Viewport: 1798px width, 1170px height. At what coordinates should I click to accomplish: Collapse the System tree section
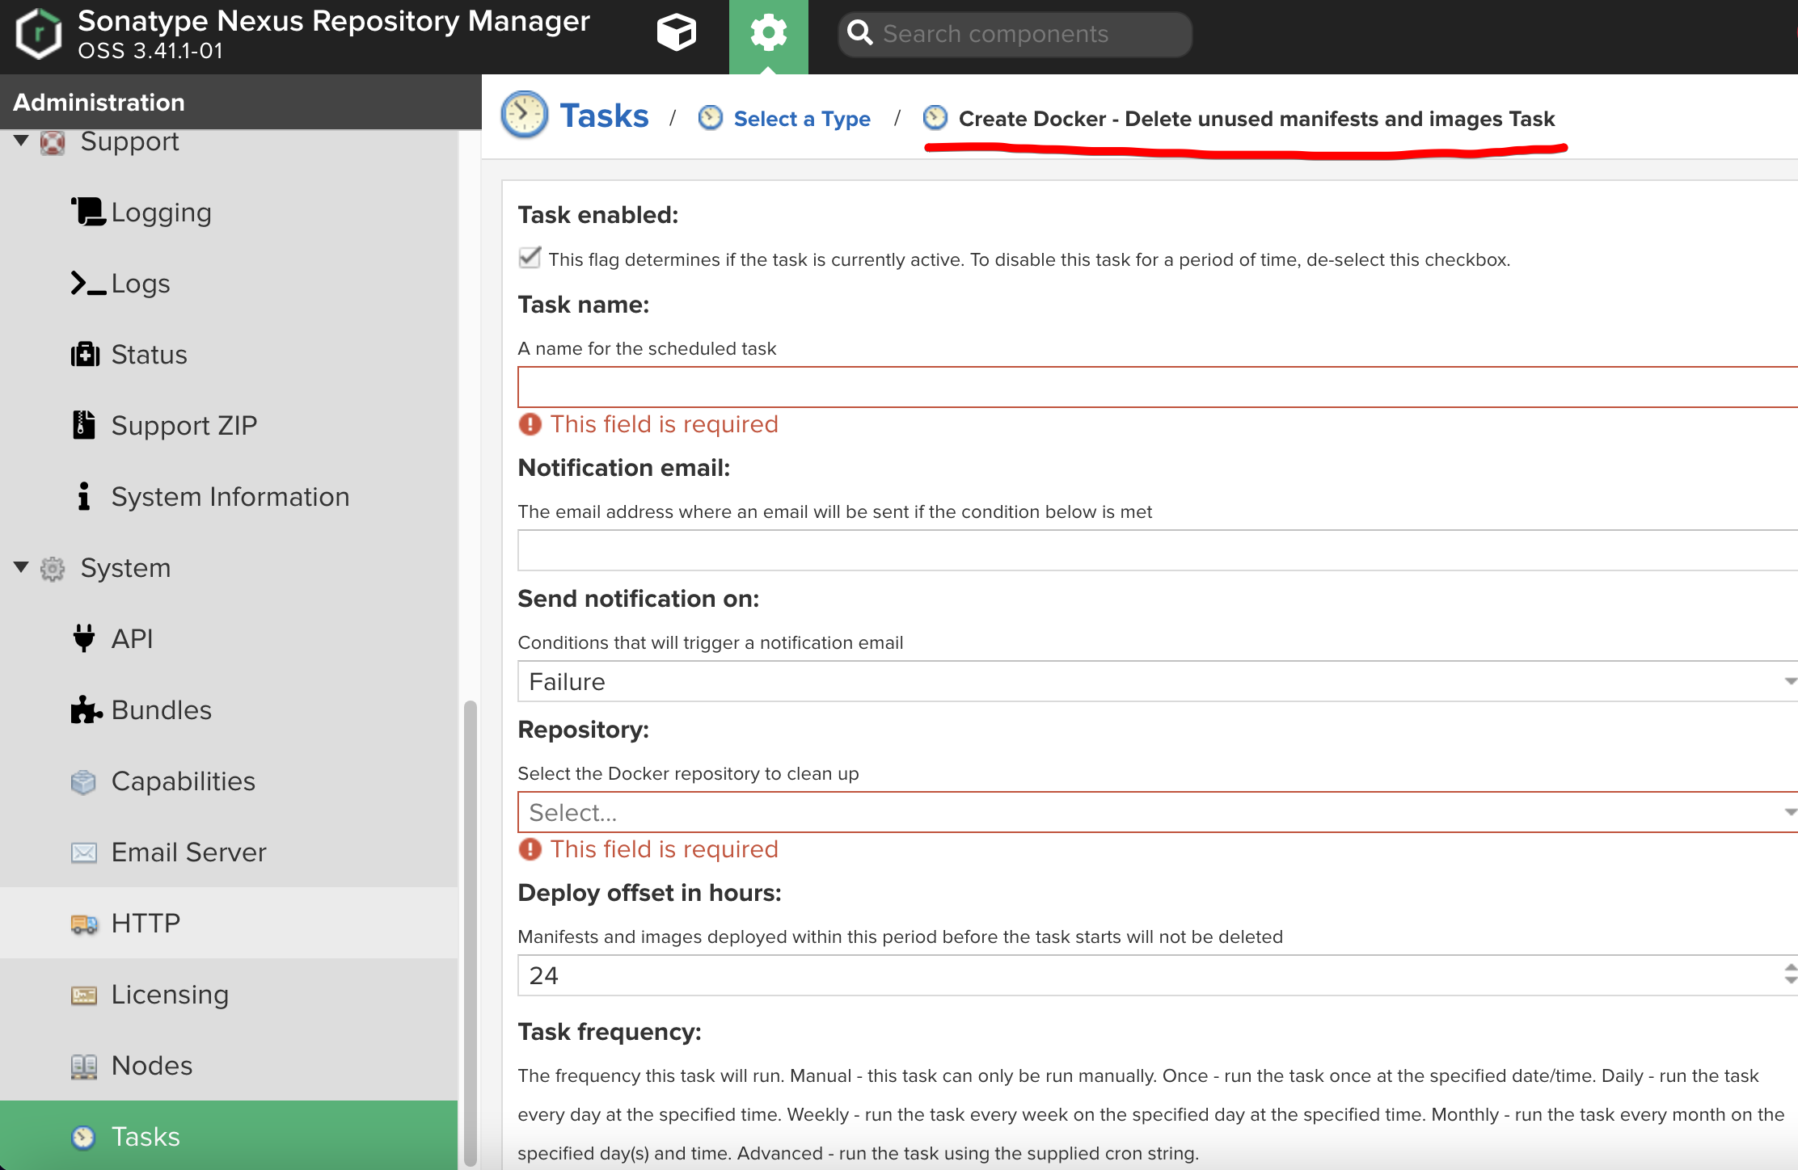point(22,567)
